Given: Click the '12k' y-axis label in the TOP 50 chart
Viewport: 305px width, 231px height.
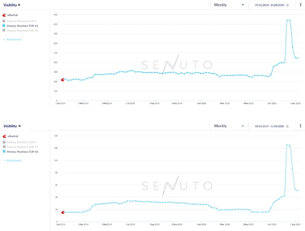Looking at the screenshot, I should coord(56,148).
